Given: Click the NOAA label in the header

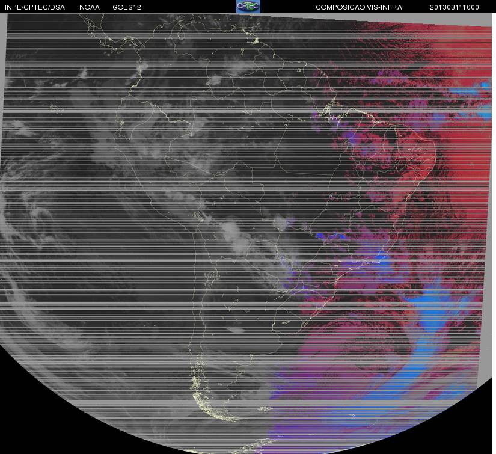Looking at the screenshot, I should (90, 7).
